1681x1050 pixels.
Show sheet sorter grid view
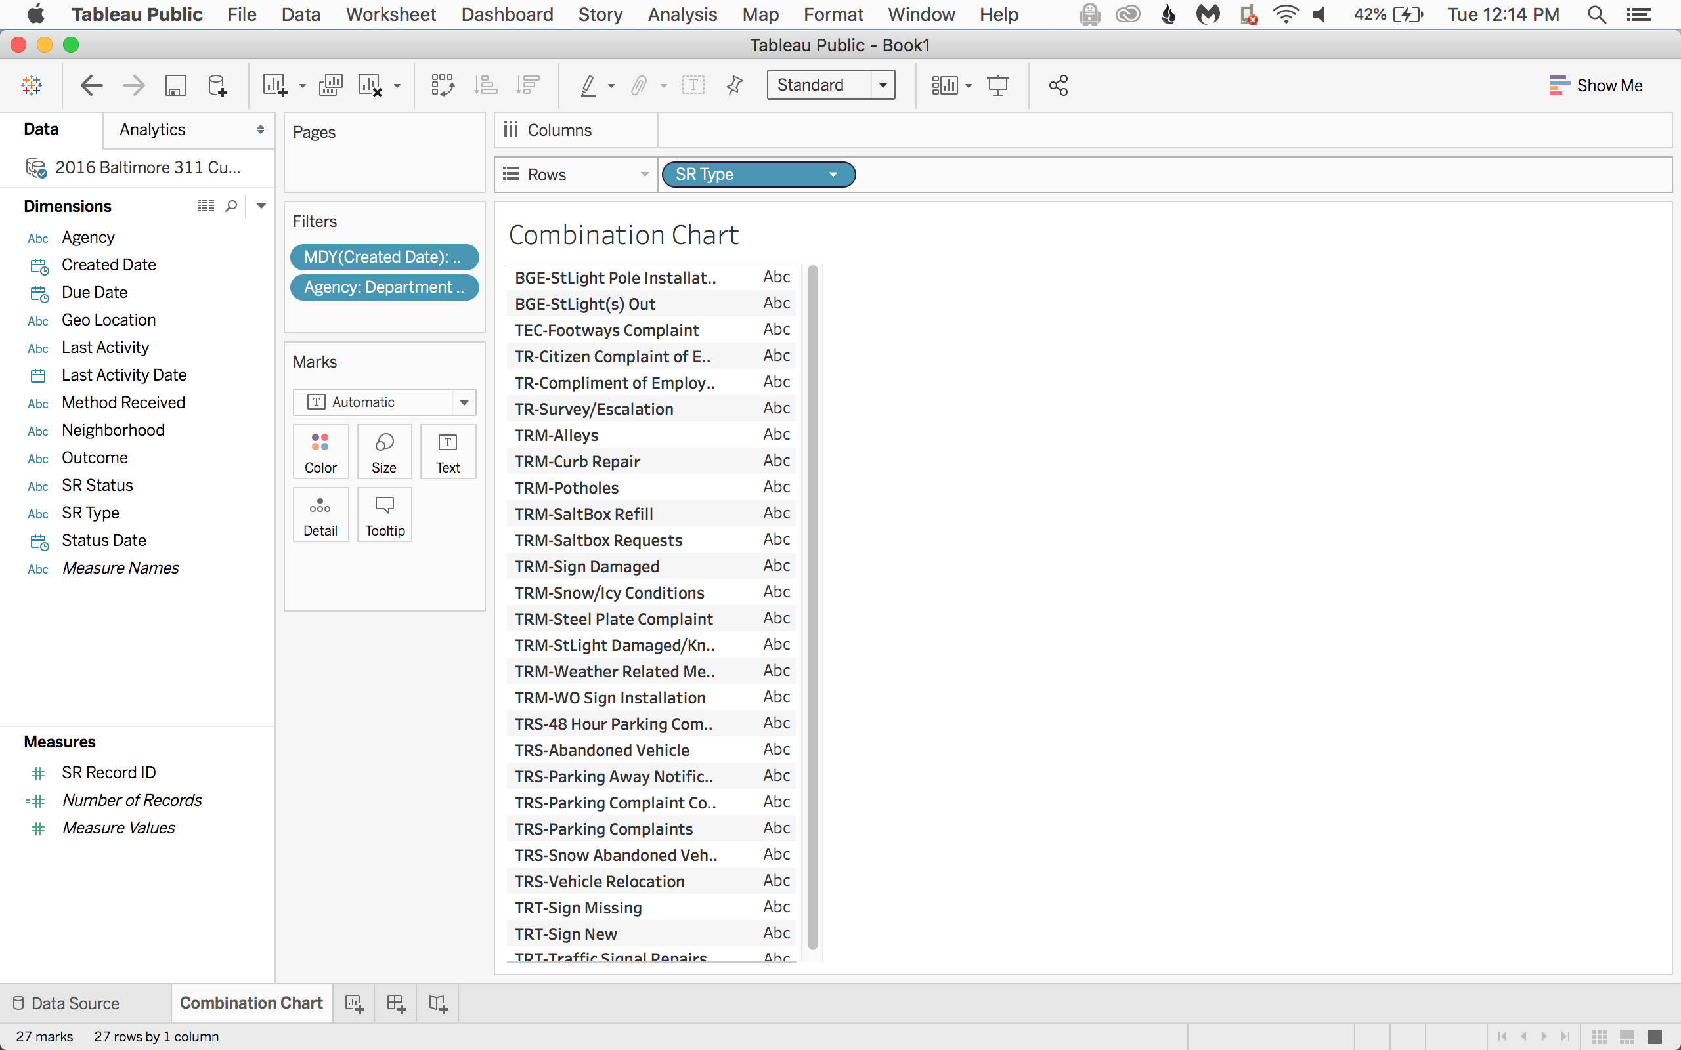point(1600,1037)
